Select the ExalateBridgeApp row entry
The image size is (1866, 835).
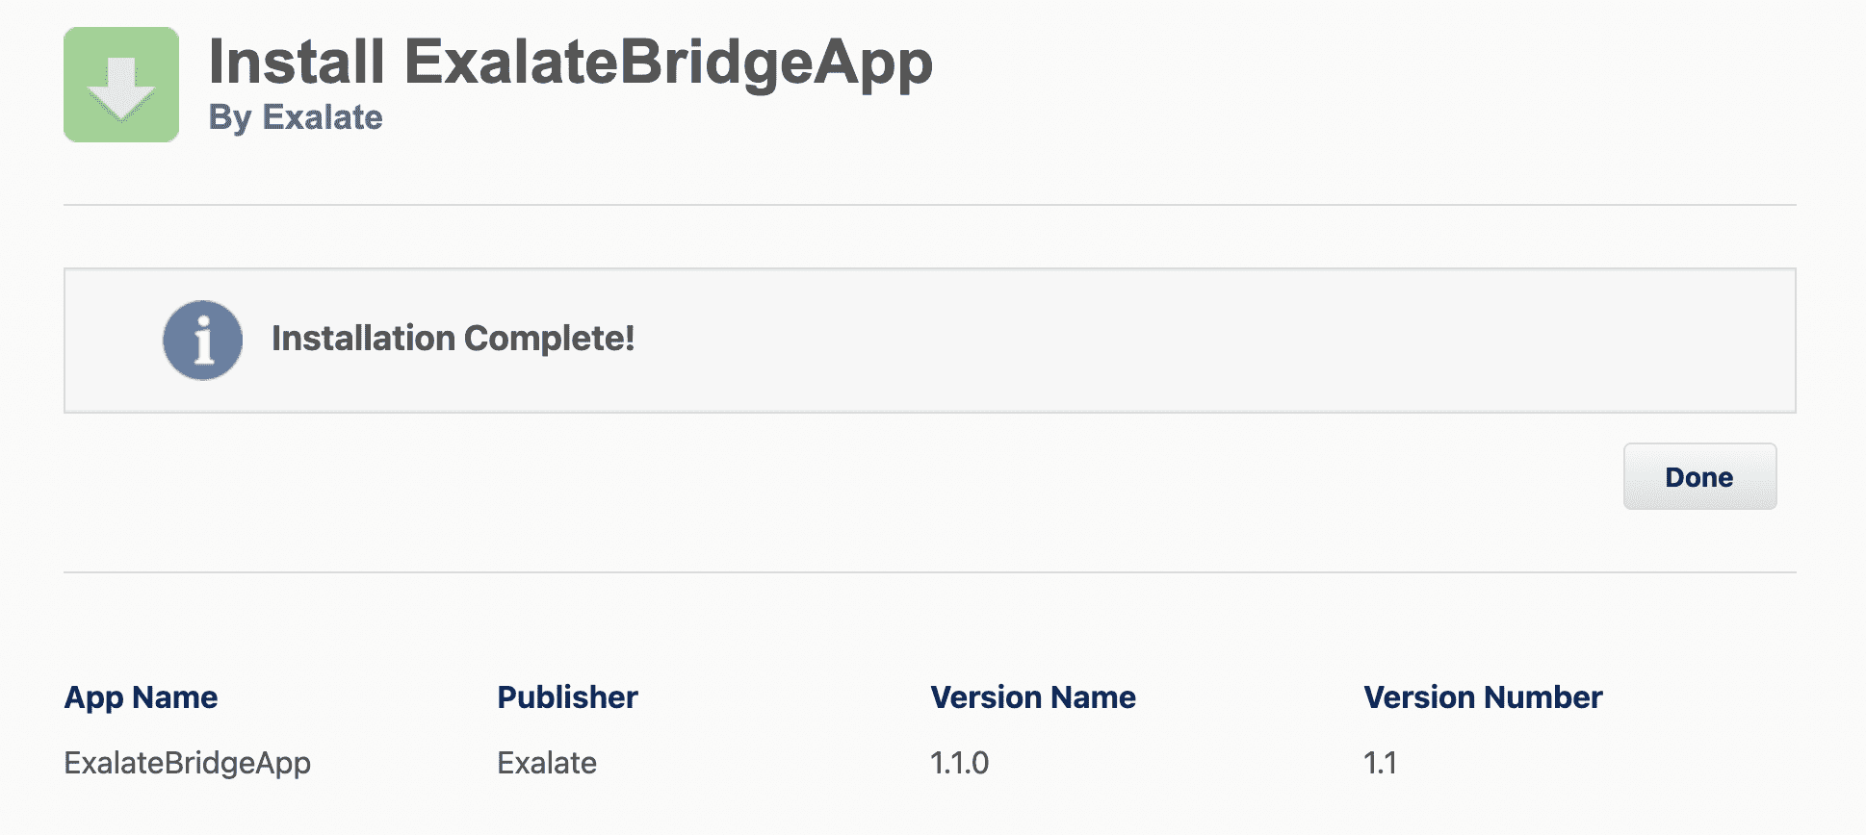189,763
